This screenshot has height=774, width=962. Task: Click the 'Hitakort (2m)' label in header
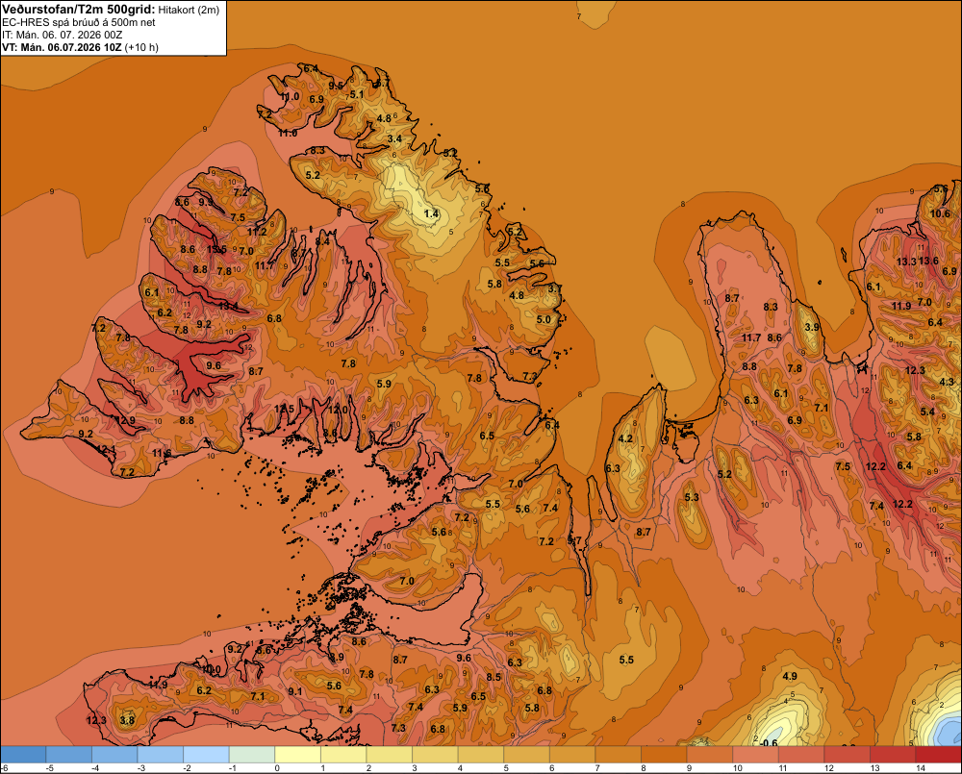[x=189, y=10]
